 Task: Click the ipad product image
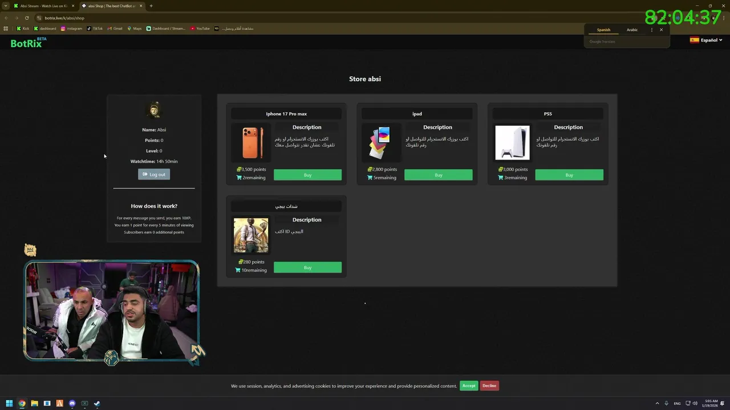click(x=382, y=142)
